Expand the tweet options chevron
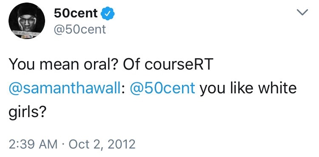The height and width of the screenshot is (157, 319). (x=302, y=12)
